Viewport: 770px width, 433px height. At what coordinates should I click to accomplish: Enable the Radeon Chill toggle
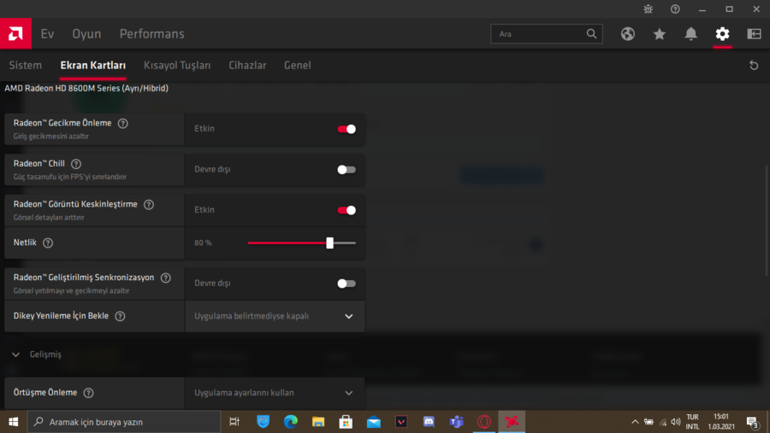(346, 169)
